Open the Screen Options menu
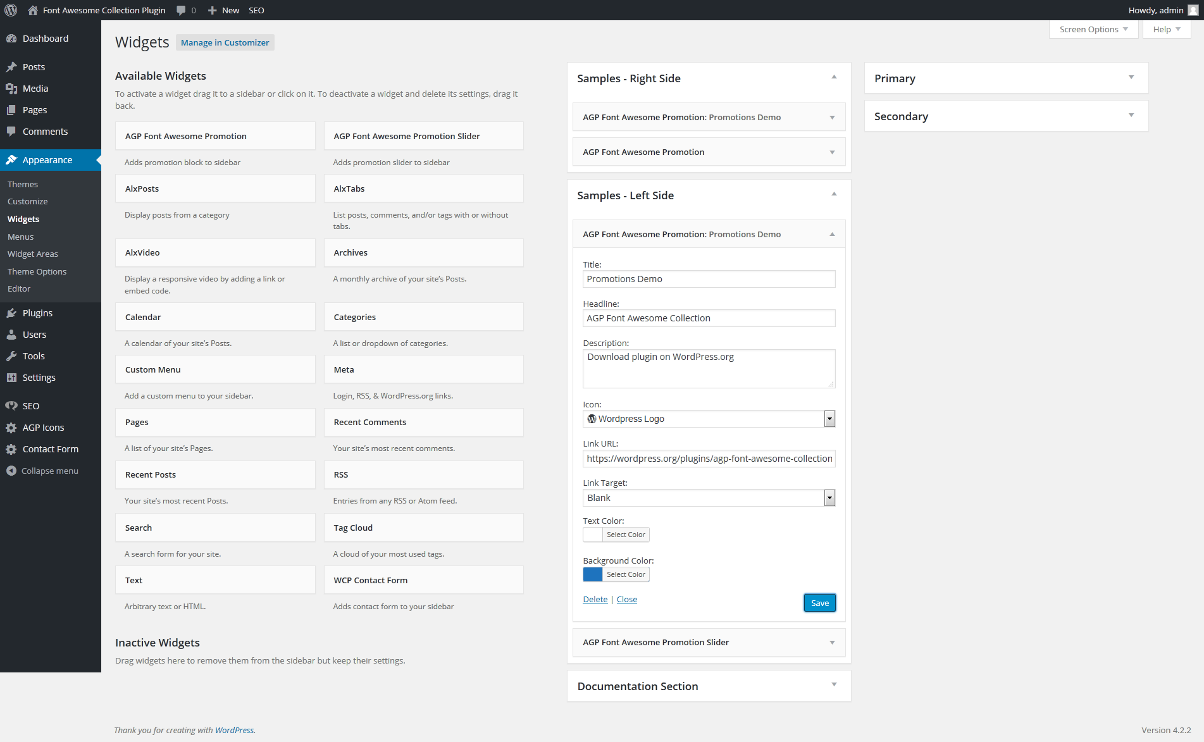This screenshot has height=742, width=1204. coord(1093,29)
